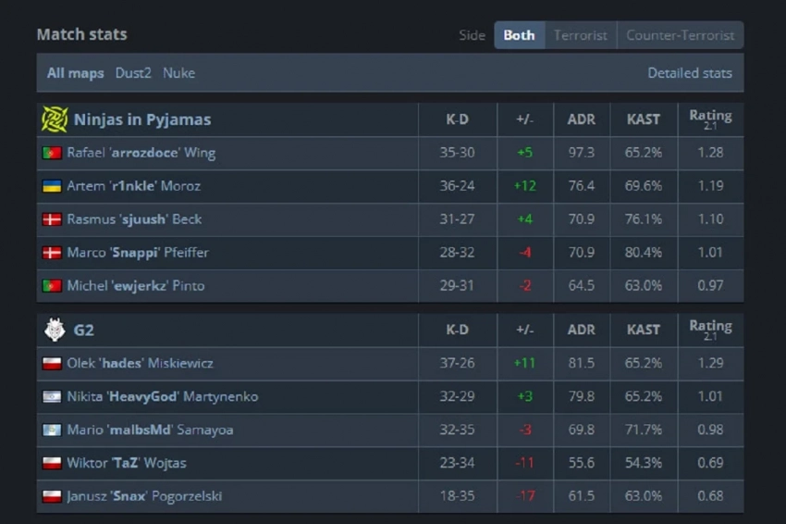Screen dimensions: 786x524
Task: Click the Ninjas in Pyjamas team logo
Action: 55,119
